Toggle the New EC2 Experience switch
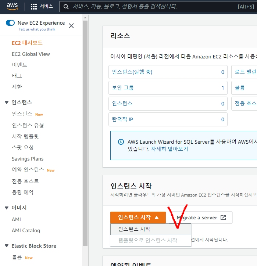257x266 pixels. click(10, 23)
